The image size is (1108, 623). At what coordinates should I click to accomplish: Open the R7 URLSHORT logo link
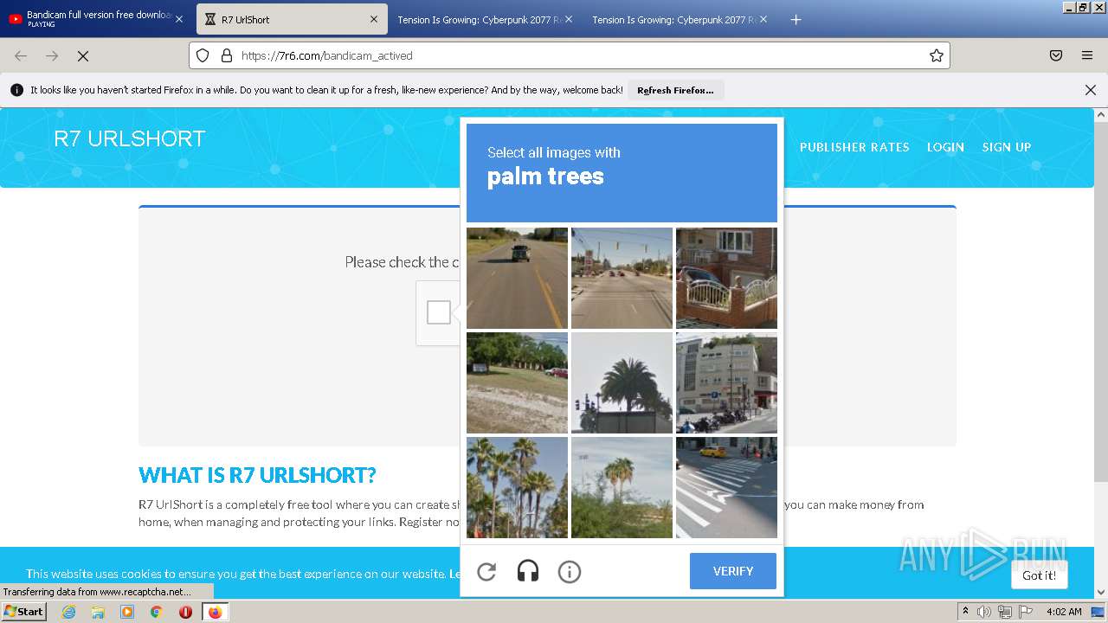130,138
